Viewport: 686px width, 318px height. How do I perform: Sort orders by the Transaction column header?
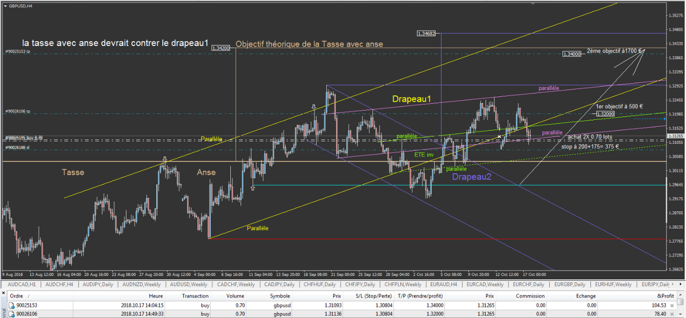[x=195, y=296]
